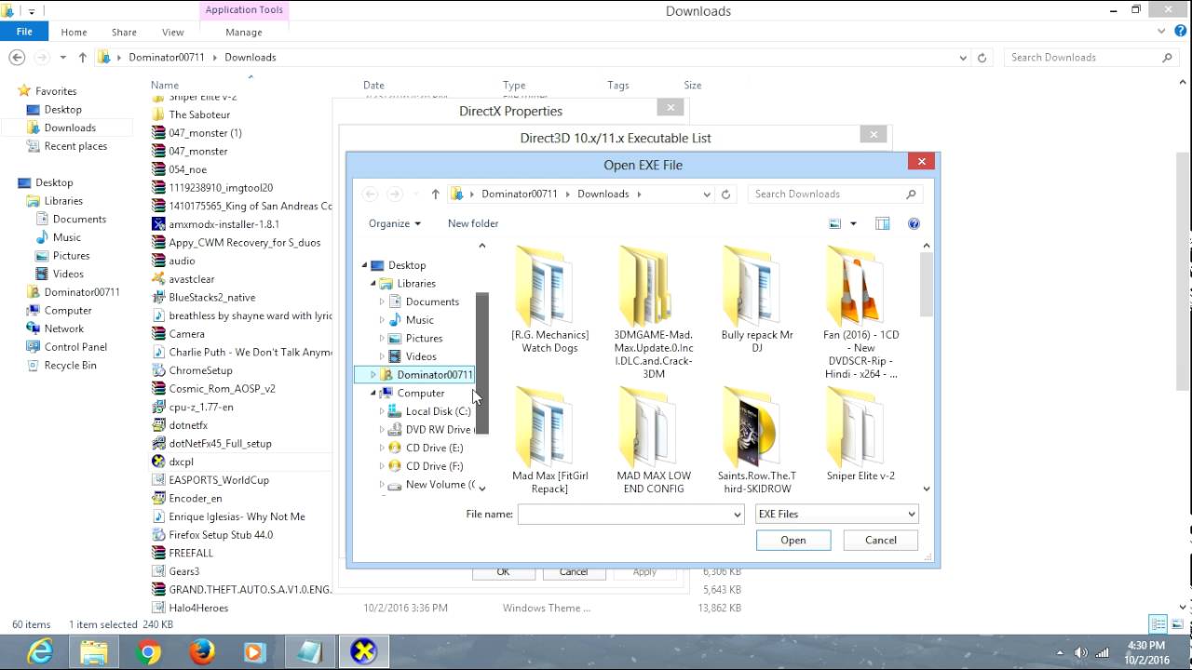Refresh folder in Open EXE File dialog
Screen dimensions: 1192x670
725,194
